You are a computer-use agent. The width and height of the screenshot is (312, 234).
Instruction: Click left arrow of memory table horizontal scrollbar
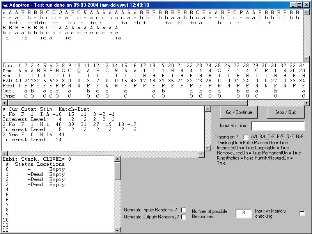coord(5,103)
